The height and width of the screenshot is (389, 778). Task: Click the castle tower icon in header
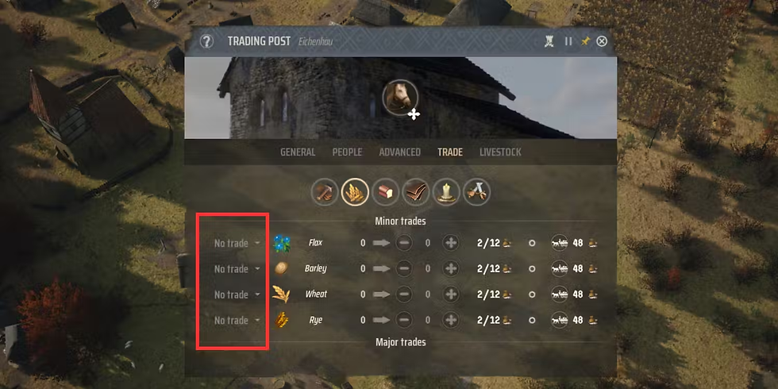(x=549, y=41)
